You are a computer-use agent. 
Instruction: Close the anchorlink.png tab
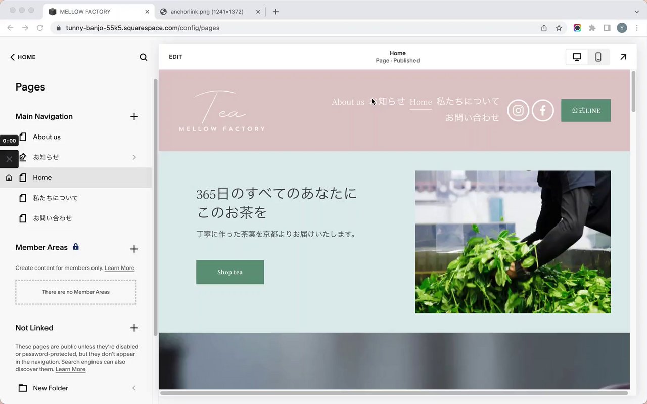pos(258,12)
